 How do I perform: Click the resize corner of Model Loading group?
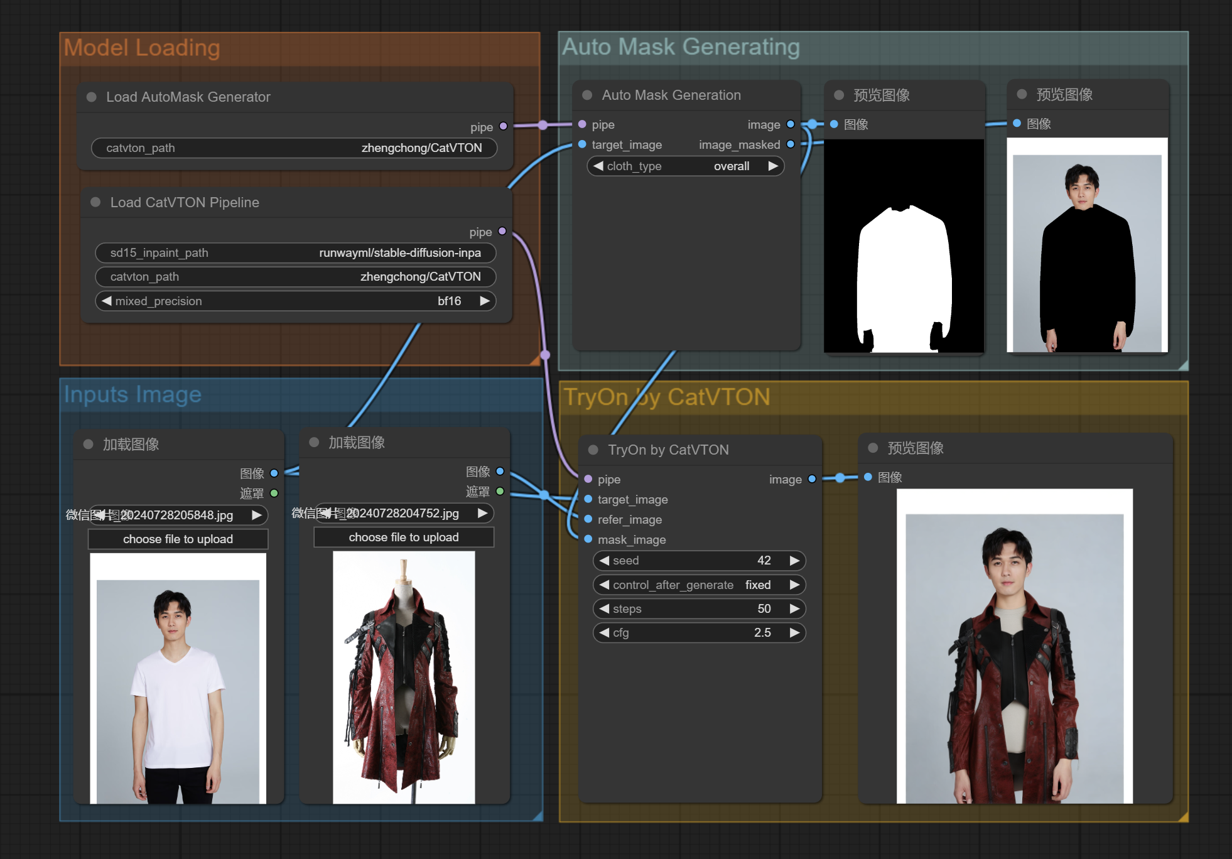[x=535, y=360]
